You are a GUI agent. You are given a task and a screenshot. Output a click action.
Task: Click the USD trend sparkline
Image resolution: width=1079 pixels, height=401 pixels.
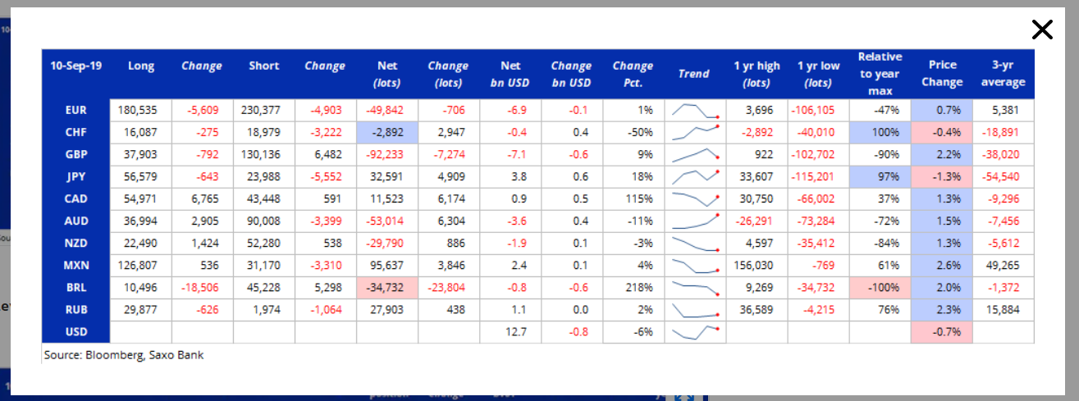(x=694, y=331)
